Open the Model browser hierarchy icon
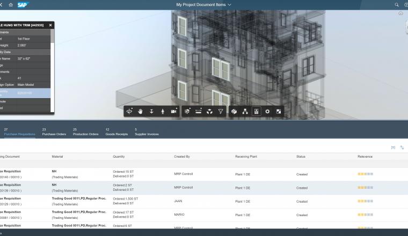 245,112
